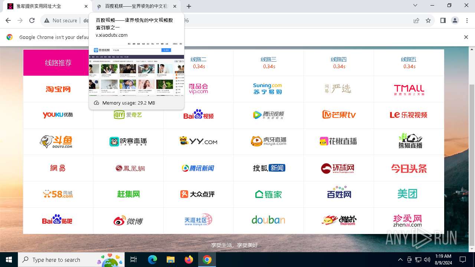Dismiss the default browser notification bar

466,37
